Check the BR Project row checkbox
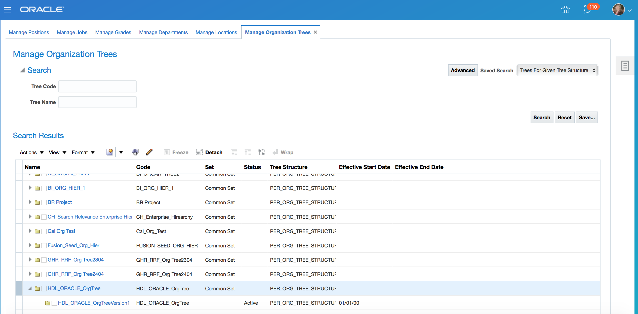This screenshot has height=314, width=638. (44, 202)
